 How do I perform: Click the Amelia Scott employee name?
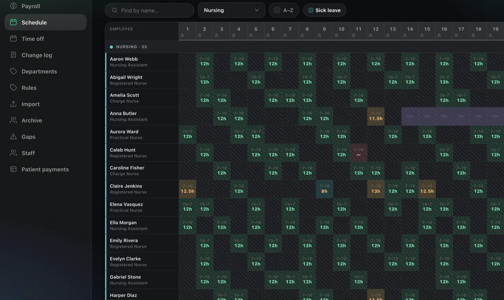click(x=124, y=95)
